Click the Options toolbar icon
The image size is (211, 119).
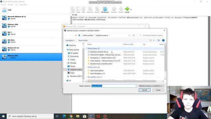[x=97, y=9]
